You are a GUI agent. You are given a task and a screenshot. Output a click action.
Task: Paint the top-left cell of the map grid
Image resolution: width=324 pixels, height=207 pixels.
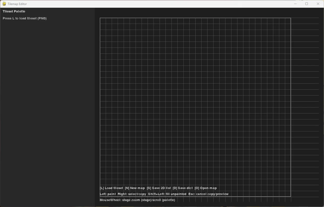[x=103, y=21]
